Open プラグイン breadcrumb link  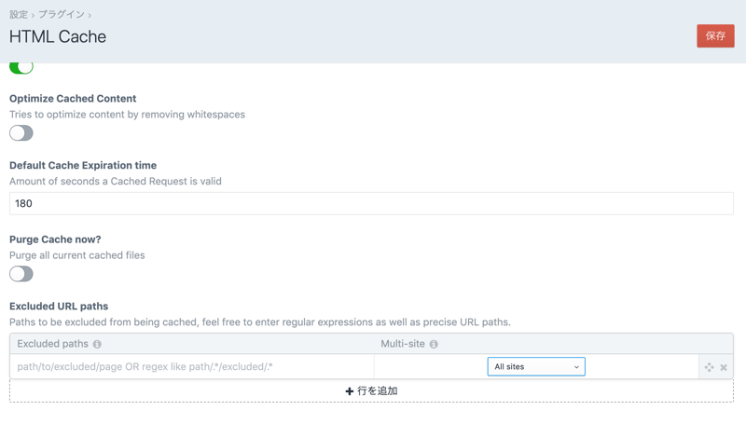[61, 15]
